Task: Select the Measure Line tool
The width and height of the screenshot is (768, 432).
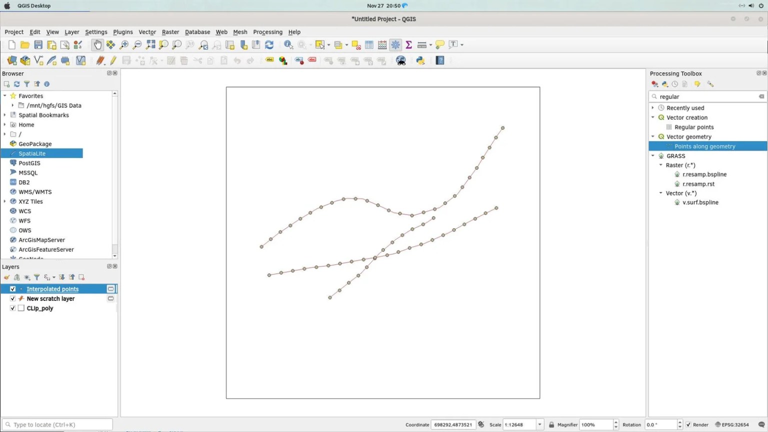Action: pyautogui.click(x=420, y=44)
